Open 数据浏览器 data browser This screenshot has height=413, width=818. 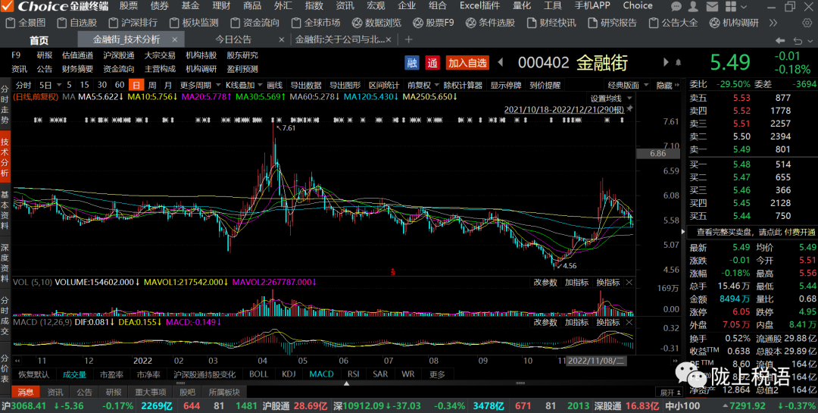tap(376, 23)
